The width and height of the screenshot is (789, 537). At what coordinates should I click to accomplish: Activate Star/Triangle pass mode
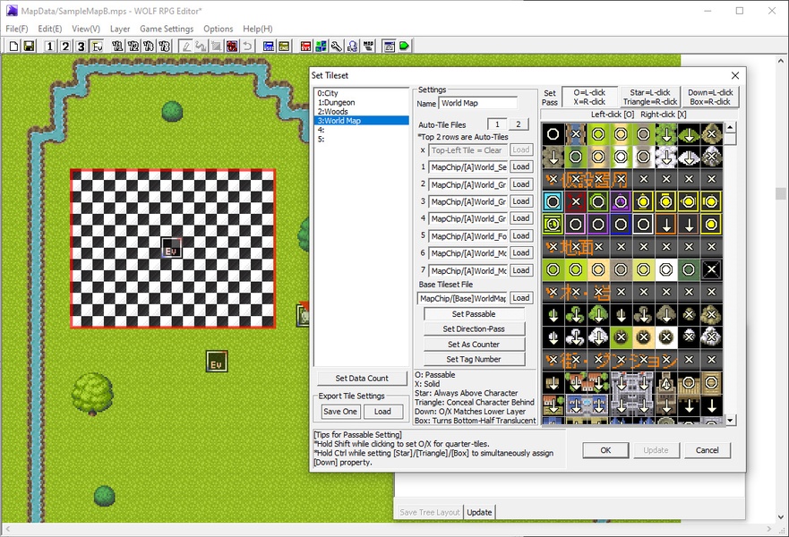(x=649, y=97)
